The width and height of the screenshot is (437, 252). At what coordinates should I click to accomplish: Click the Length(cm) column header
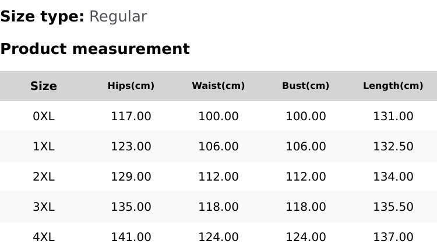tap(393, 86)
